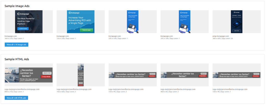The image size is (266, 105).
Task: Click the "View all 3.8K HTML ads" button
Action: (x=16, y=98)
